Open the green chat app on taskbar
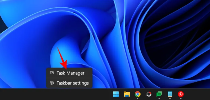Viewport: 210px width, 100px height. [x=159, y=94]
